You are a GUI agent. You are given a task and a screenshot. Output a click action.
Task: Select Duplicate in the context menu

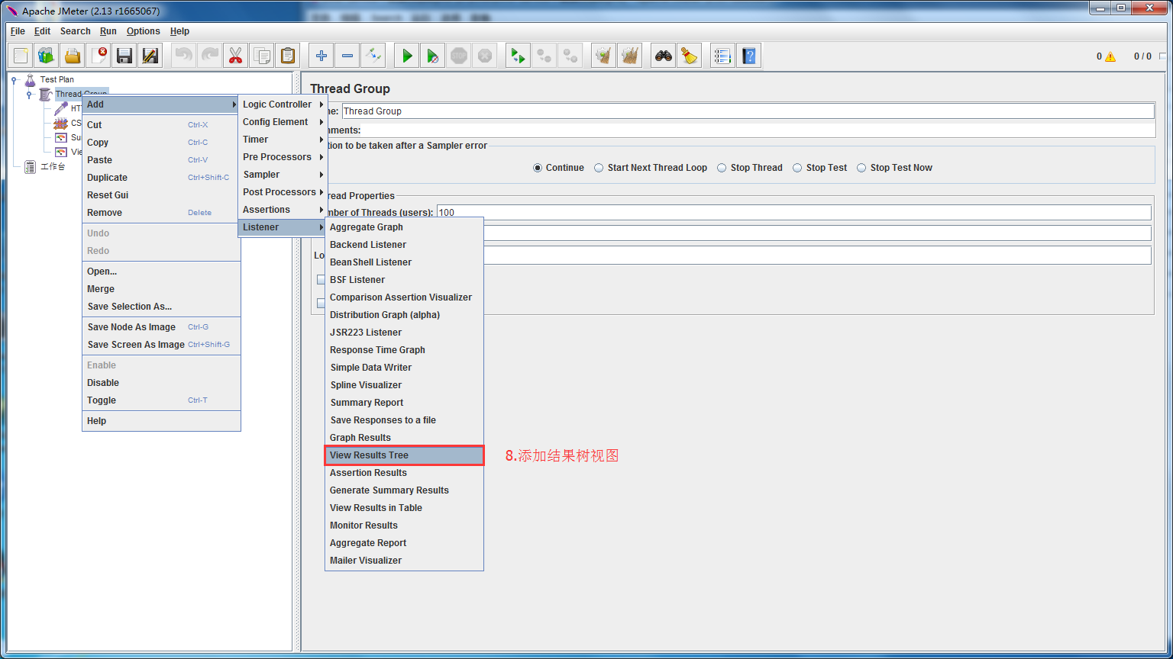(161, 178)
